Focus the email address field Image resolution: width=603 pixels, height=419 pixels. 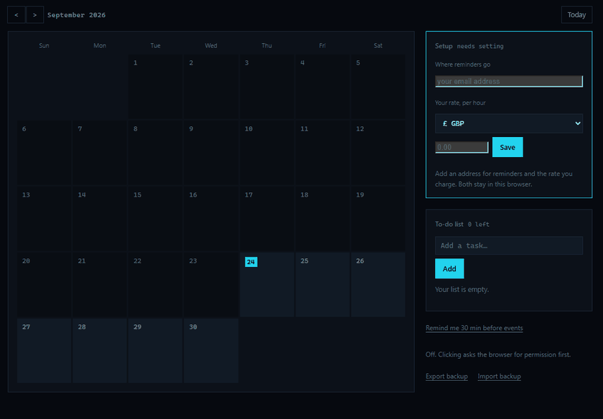(509, 81)
